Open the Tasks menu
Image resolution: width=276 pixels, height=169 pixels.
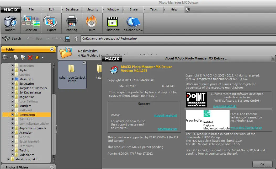[154, 9]
